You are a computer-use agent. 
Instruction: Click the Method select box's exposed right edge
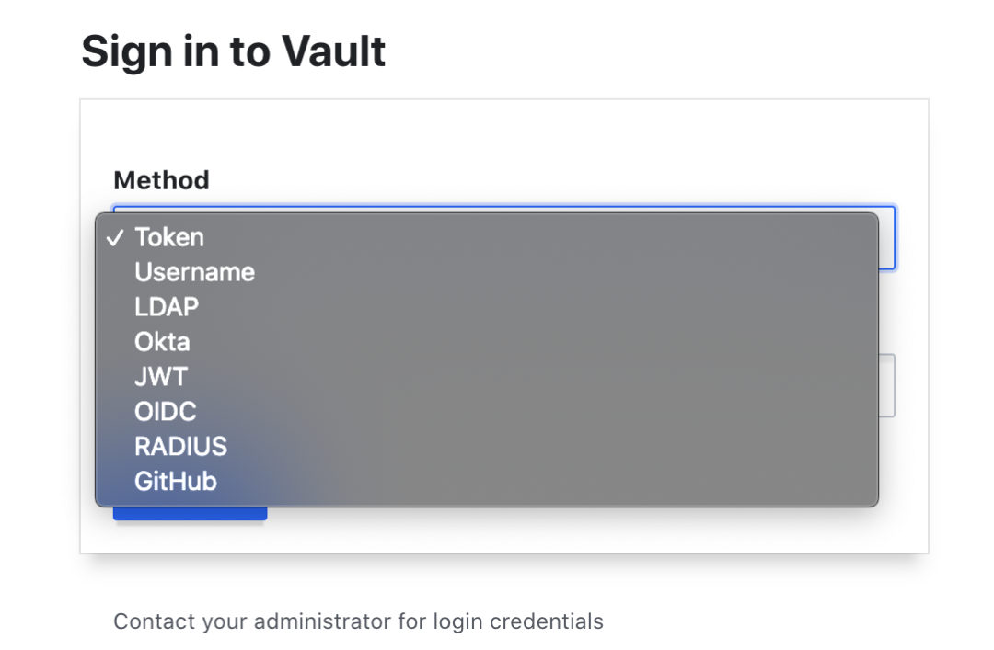pos(887,237)
